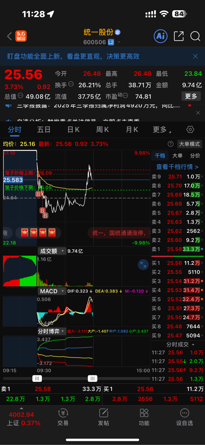Image resolution: width=205 pixels, height=445 pixels.
Task: Tap the current price 25.56 header
Action: click(23, 75)
